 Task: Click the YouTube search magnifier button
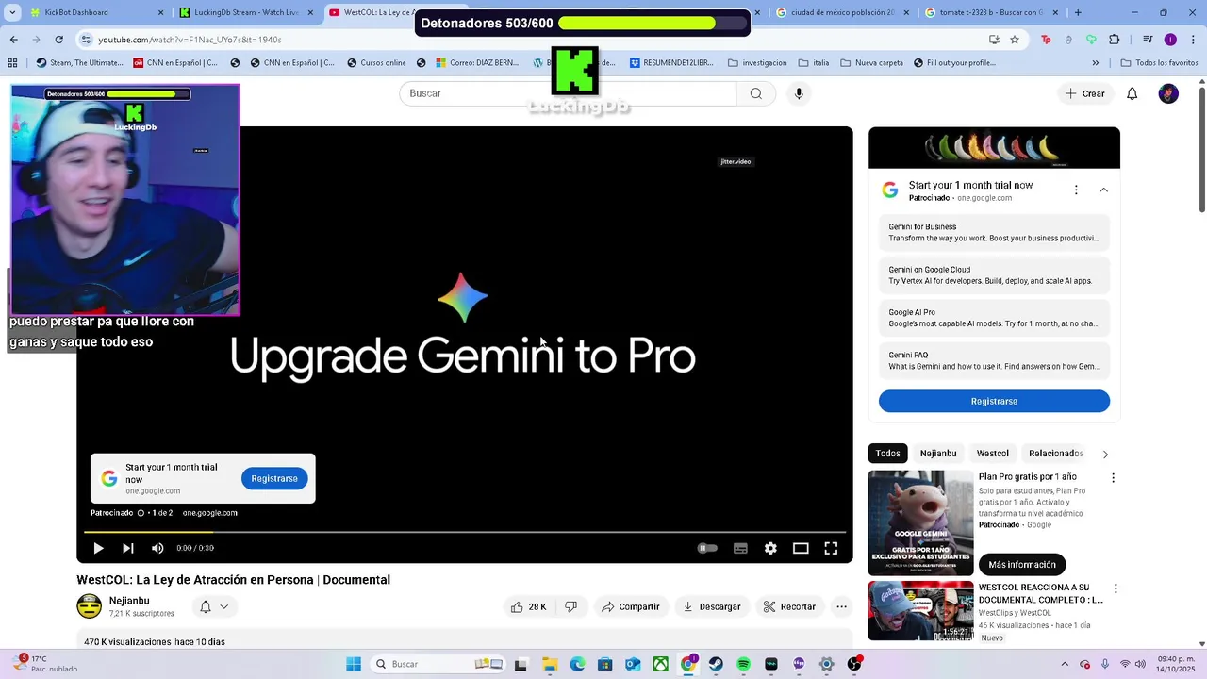click(x=756, y=93)
